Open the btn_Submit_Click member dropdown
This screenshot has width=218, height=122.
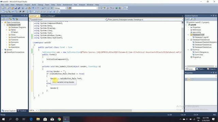pos(183,20)
